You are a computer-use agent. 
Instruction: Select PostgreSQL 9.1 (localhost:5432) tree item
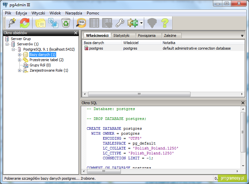[x=49, y=49]
